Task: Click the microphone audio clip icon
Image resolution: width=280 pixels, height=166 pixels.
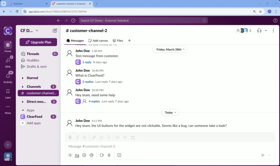Action: click(109, 155)
